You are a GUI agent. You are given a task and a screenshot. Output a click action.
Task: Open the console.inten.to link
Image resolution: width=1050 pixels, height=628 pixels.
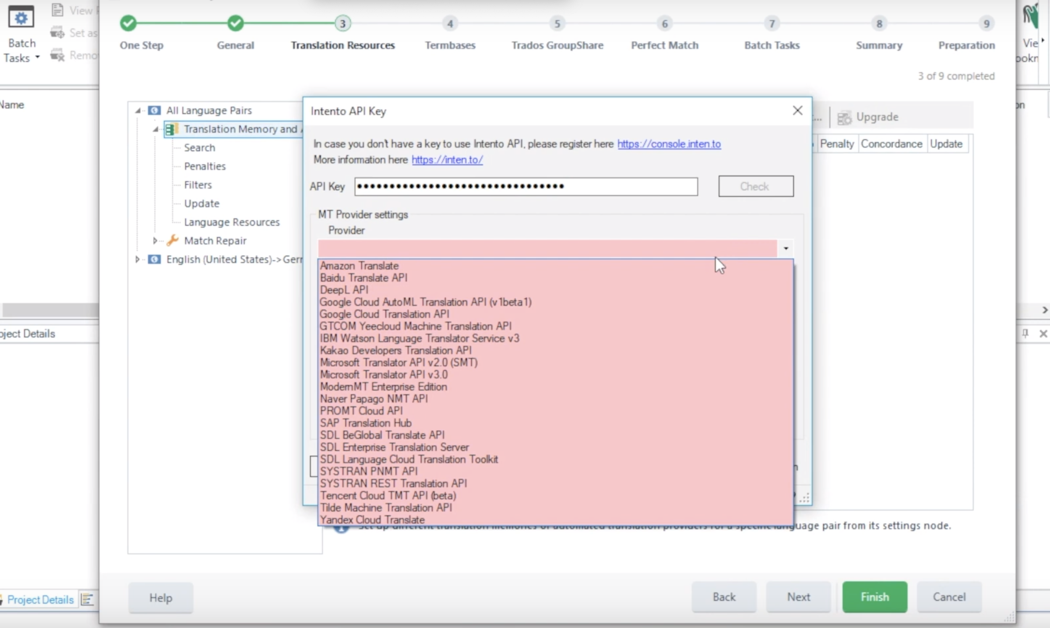coord(669,144)
